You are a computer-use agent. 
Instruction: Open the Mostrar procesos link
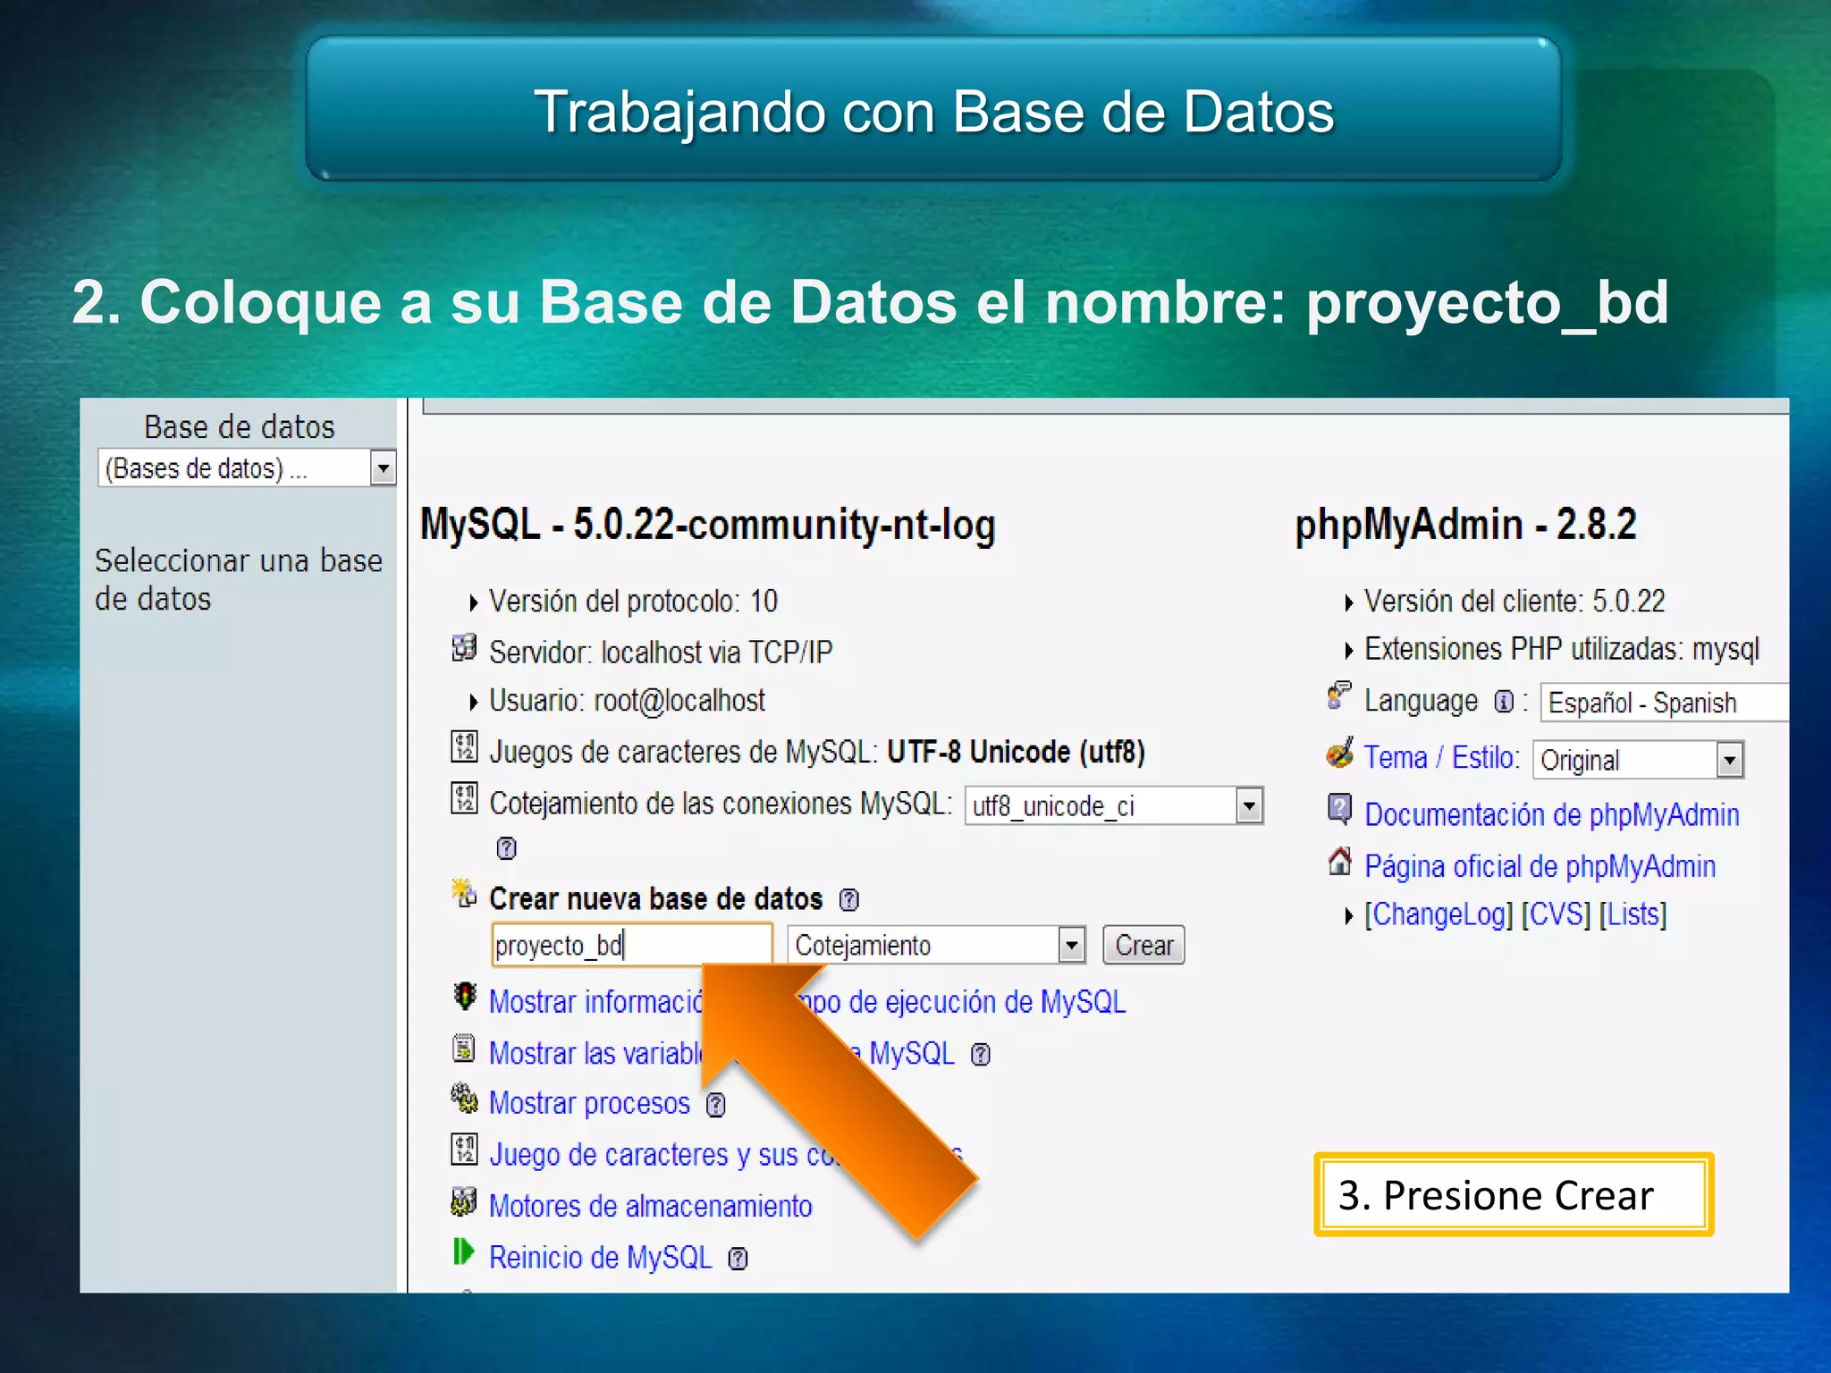[589, 1104]
